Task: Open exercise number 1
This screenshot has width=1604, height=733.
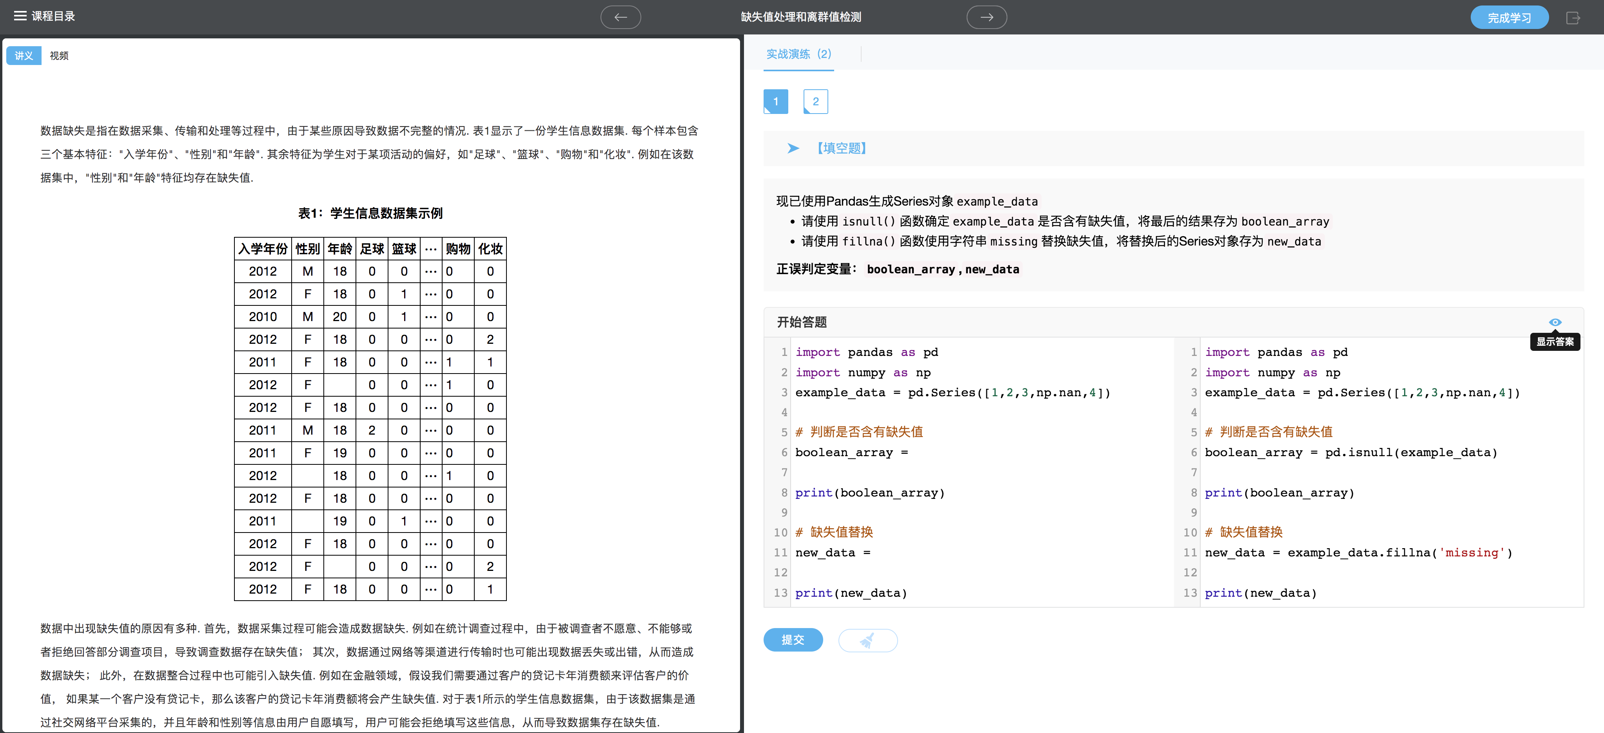Action: pyautogui.click(x=775, y=101)
